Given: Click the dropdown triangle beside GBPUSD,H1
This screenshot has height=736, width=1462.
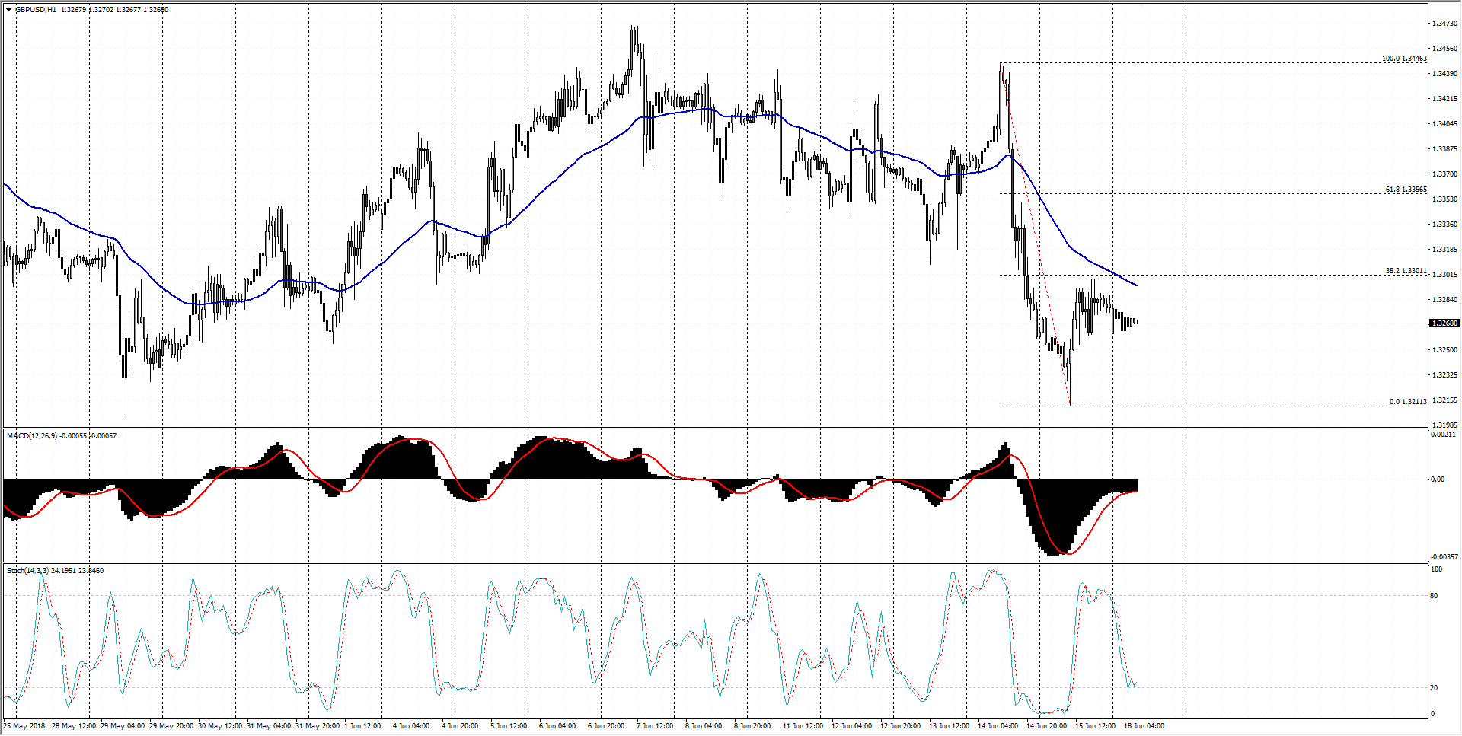Looking at the screenshot, I should point(8,10).
